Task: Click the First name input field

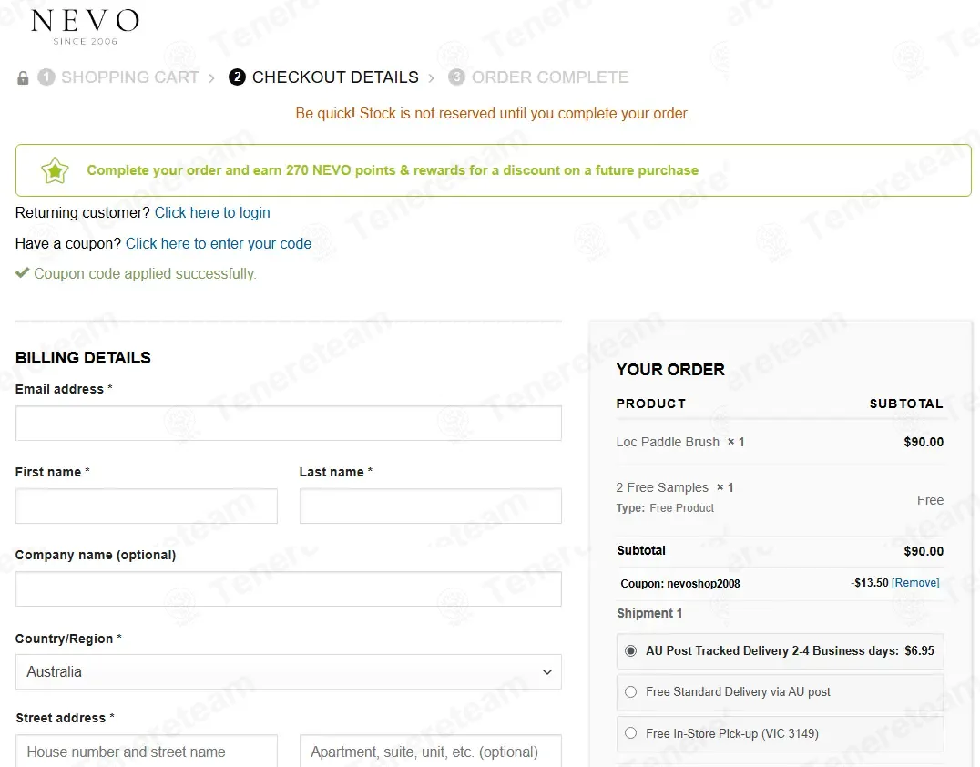Action: pyautogui.click(x=147, y=506)
